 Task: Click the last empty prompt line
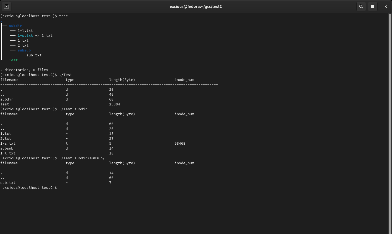(x=29, y=188)
